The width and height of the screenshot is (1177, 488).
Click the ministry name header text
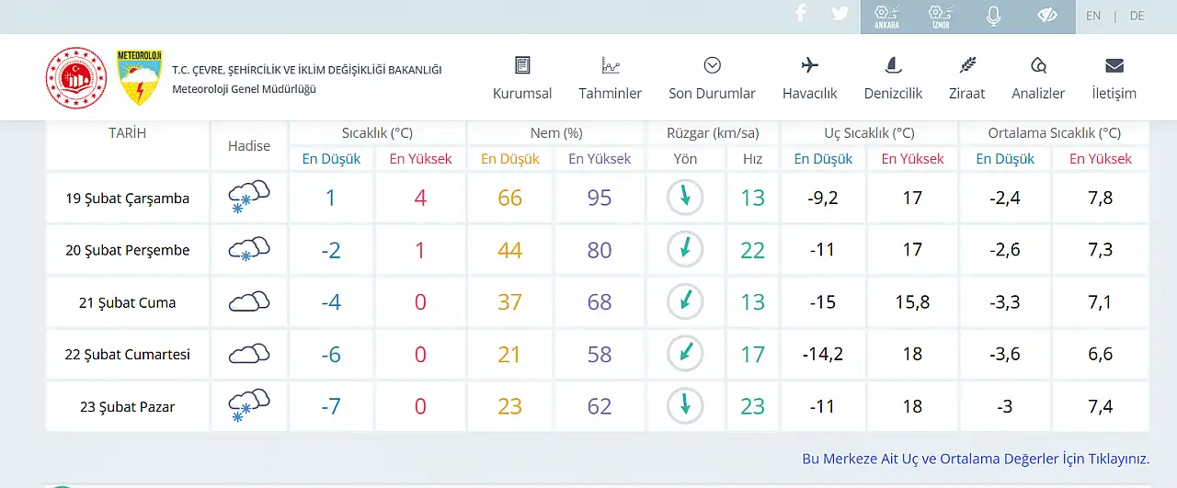click(x=306, y=70)
